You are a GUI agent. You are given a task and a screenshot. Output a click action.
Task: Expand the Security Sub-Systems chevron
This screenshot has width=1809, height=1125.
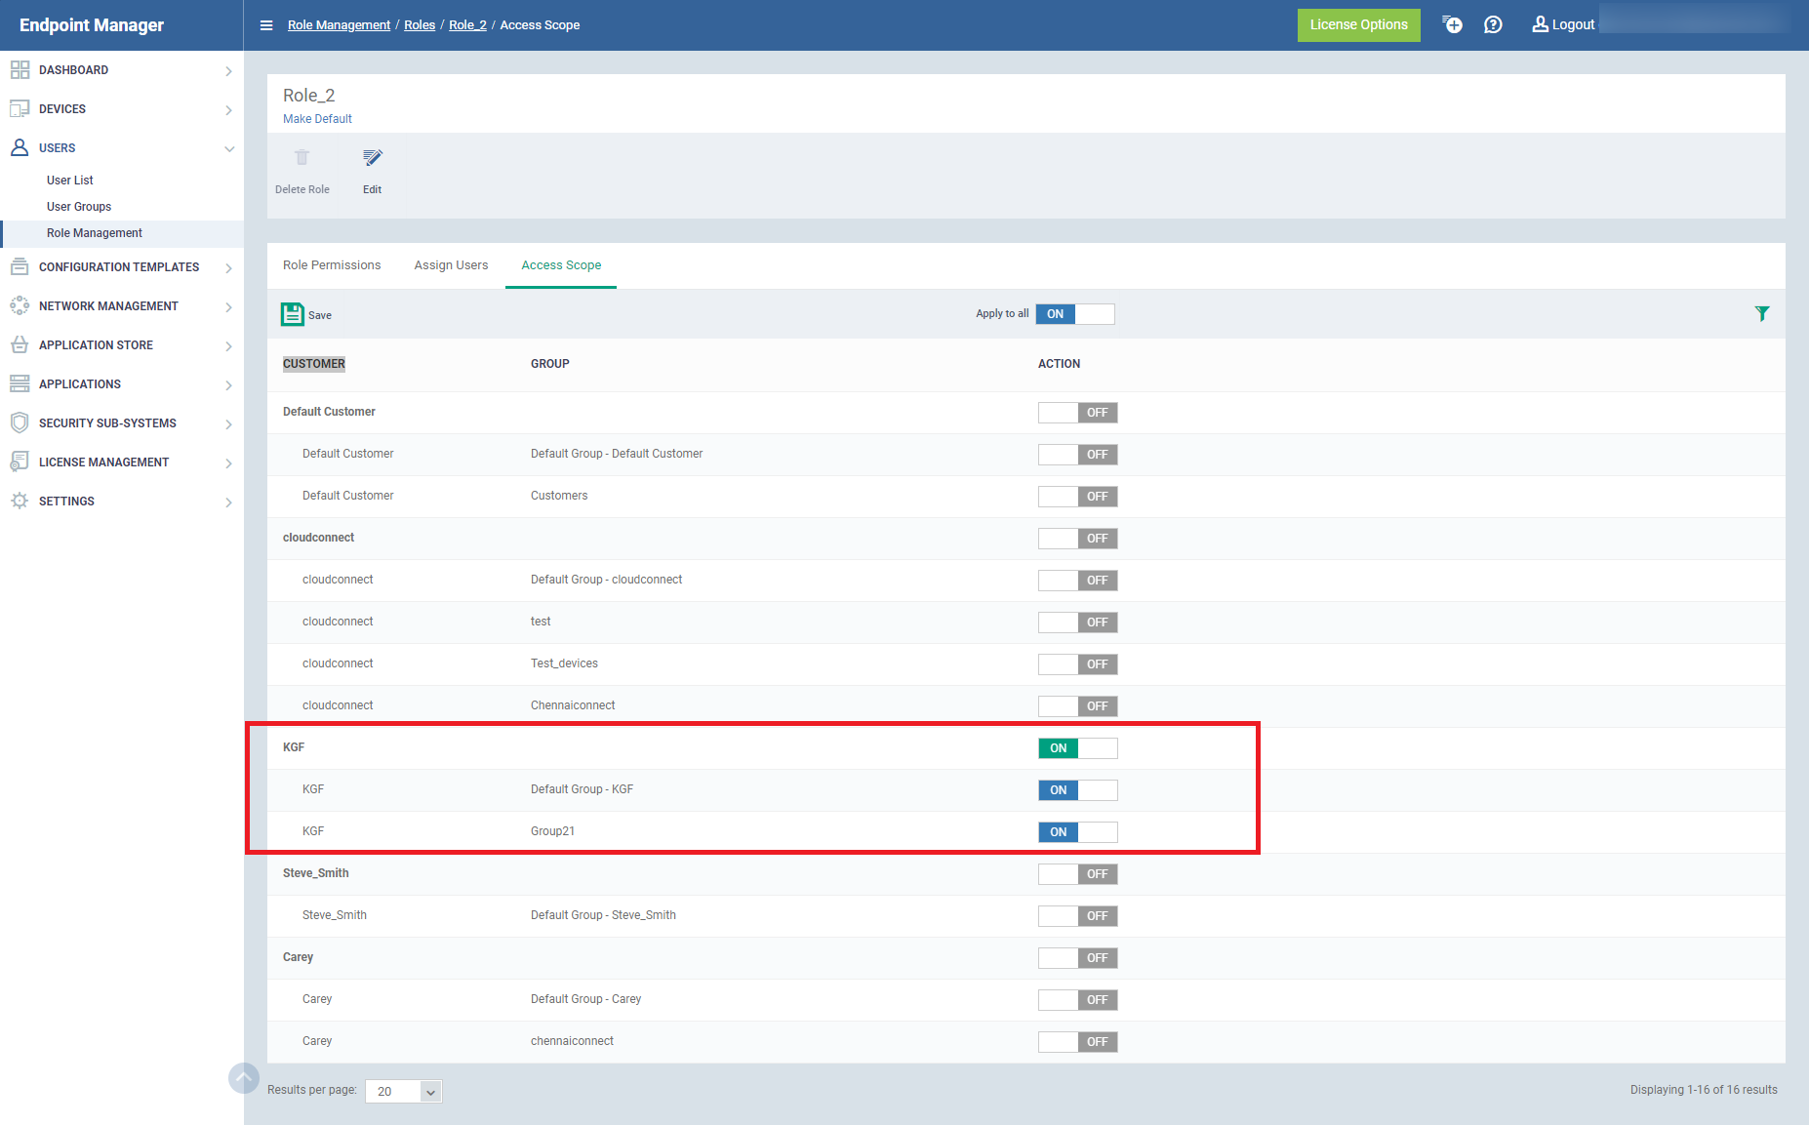[228, 424]
